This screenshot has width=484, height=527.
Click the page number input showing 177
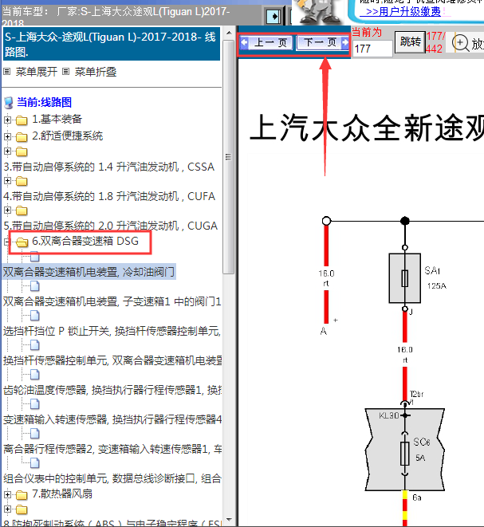(x=372, y=49)
